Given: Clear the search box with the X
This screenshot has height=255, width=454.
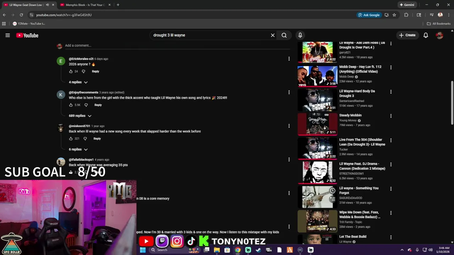Looking at the screenshot, I should click(273, 35).
